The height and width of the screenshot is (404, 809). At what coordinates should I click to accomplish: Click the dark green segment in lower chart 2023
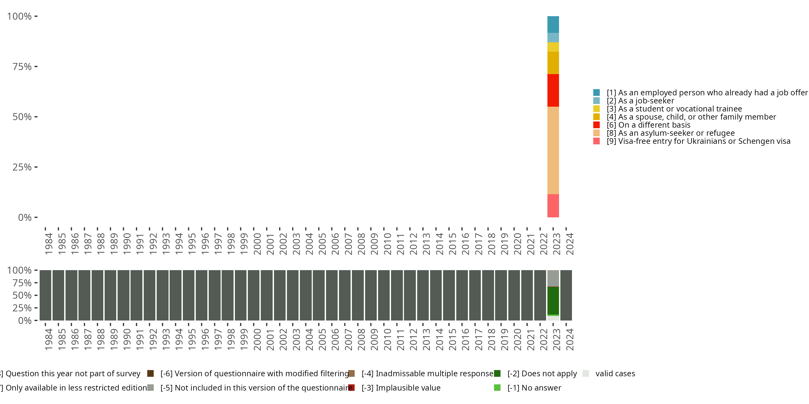point(553,301)
